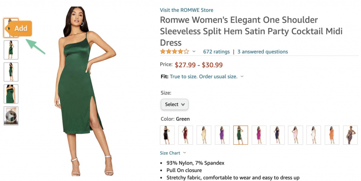Open the Size Select dropdown
This screenshot has height=181, width=361.
174,104
